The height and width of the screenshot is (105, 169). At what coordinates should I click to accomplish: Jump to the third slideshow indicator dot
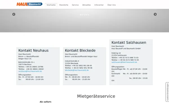84,15
